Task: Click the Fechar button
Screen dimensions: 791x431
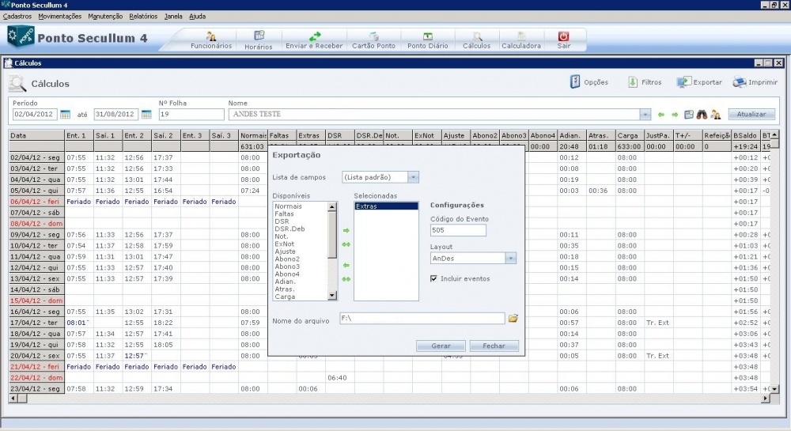Action: pos(494,346)
